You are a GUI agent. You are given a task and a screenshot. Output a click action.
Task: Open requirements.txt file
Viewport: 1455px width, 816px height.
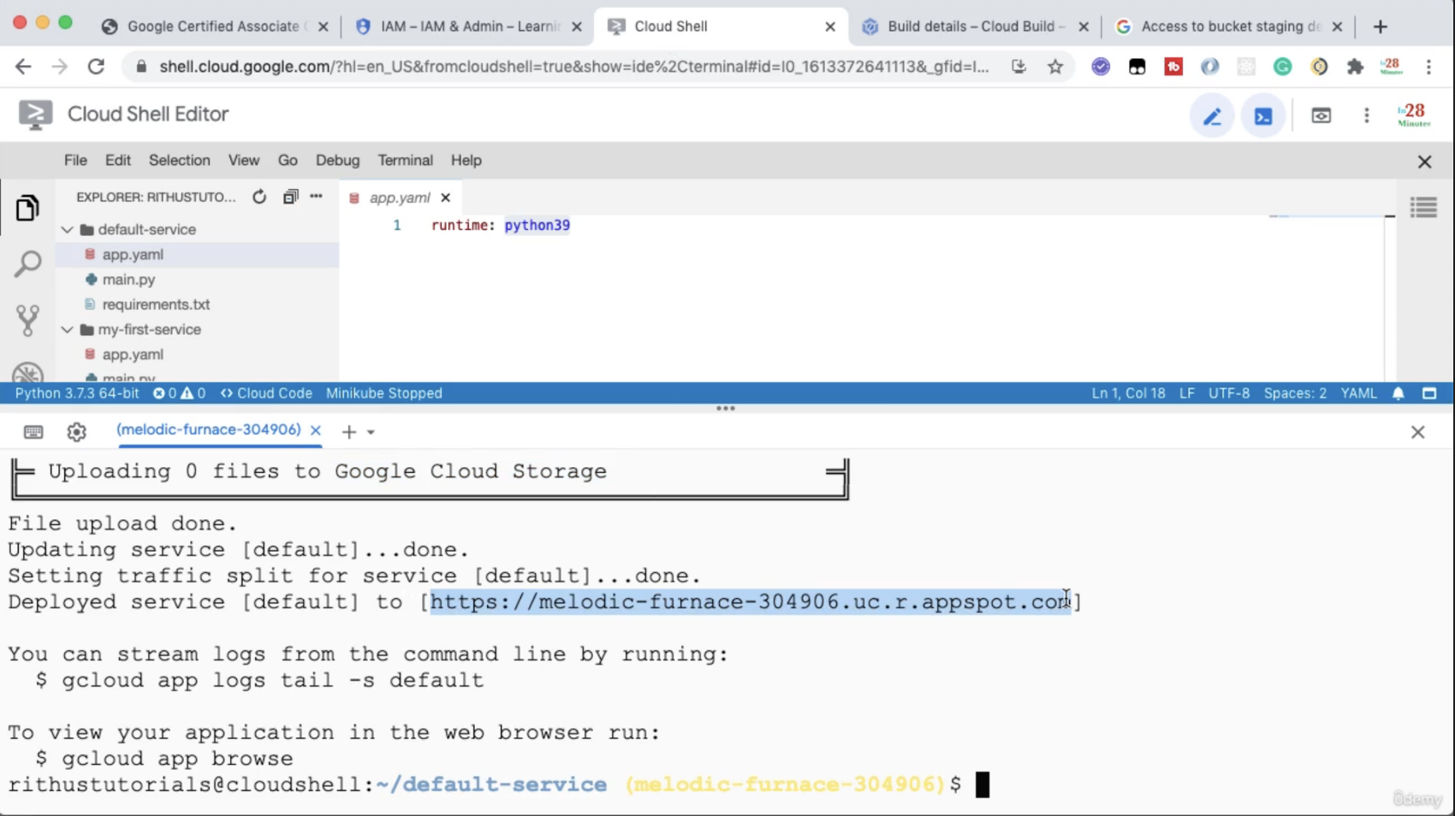point(198,304)
